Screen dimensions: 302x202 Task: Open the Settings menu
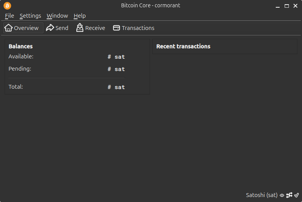(30, 16)
